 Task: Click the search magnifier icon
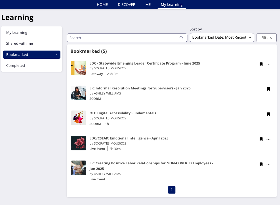(x=181, y=38)
